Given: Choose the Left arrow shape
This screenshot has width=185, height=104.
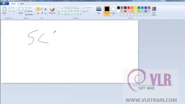Looking at the screenshot, I should pyautogui.click(x=75, y=11).
